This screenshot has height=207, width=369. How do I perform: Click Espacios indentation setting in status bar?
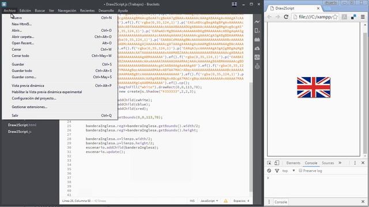click(241, 201)
